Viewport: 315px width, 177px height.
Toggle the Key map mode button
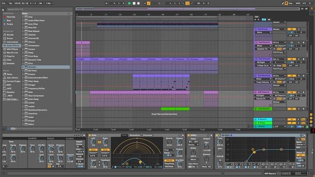click(x=290, y=3)
